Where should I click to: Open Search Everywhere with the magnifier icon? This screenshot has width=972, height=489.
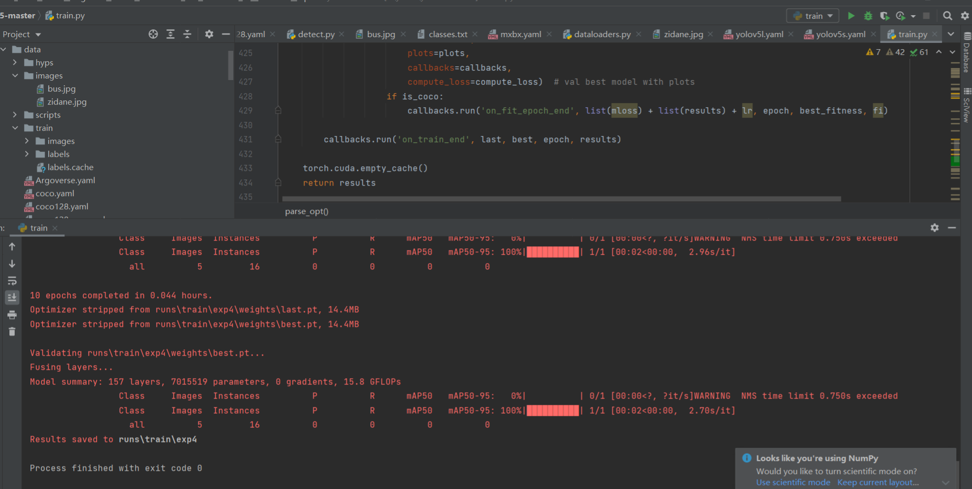click(947, 16)
